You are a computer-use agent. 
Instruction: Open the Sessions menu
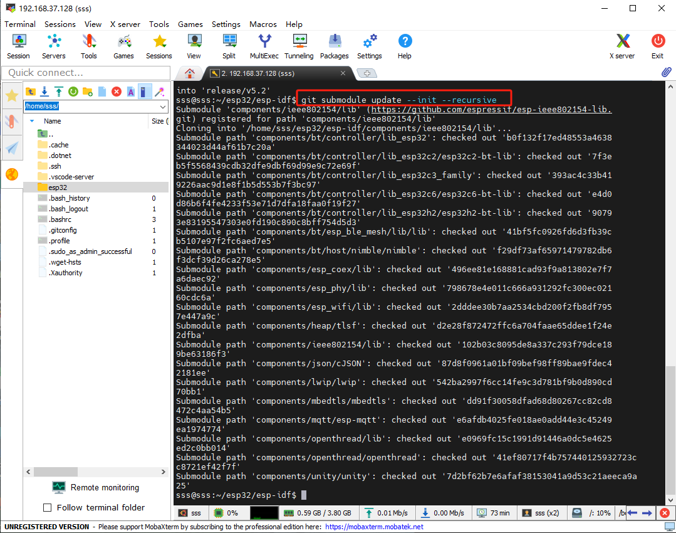(x=60, y=24)
